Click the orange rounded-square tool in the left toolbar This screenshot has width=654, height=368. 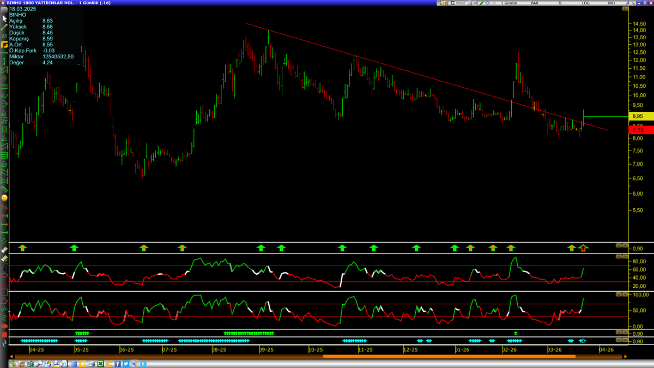coord(4,45)
